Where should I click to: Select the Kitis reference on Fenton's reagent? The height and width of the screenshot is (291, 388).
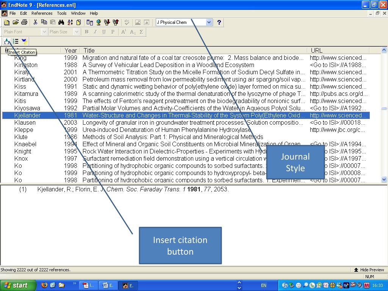[186, 101]
